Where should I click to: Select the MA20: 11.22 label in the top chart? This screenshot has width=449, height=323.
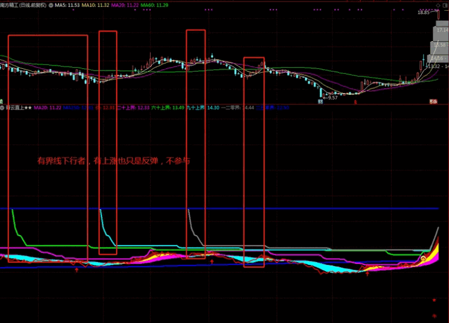coord(125,5)
